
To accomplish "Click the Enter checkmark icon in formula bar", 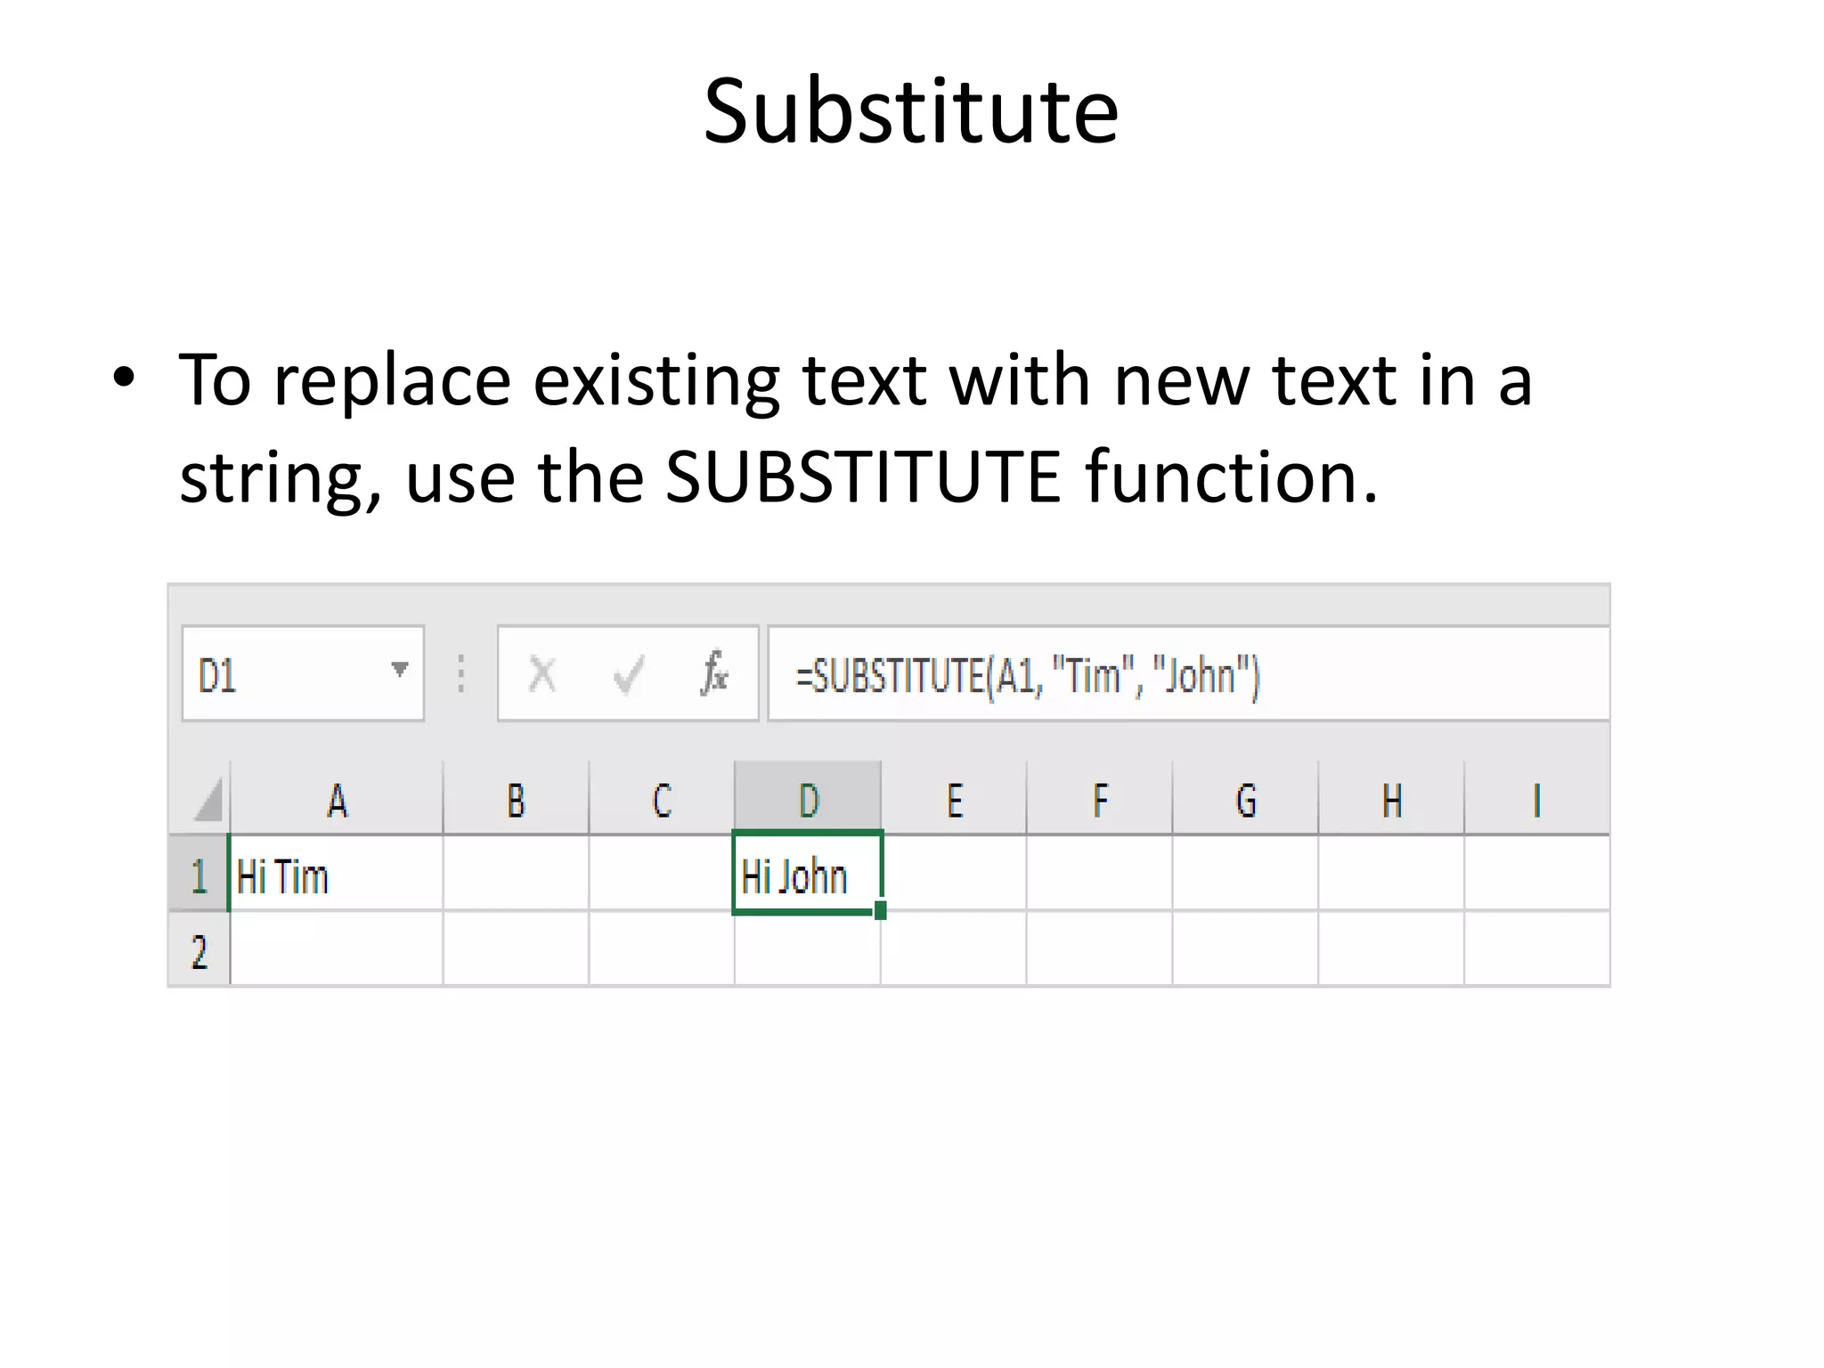I will click(628, 674).
